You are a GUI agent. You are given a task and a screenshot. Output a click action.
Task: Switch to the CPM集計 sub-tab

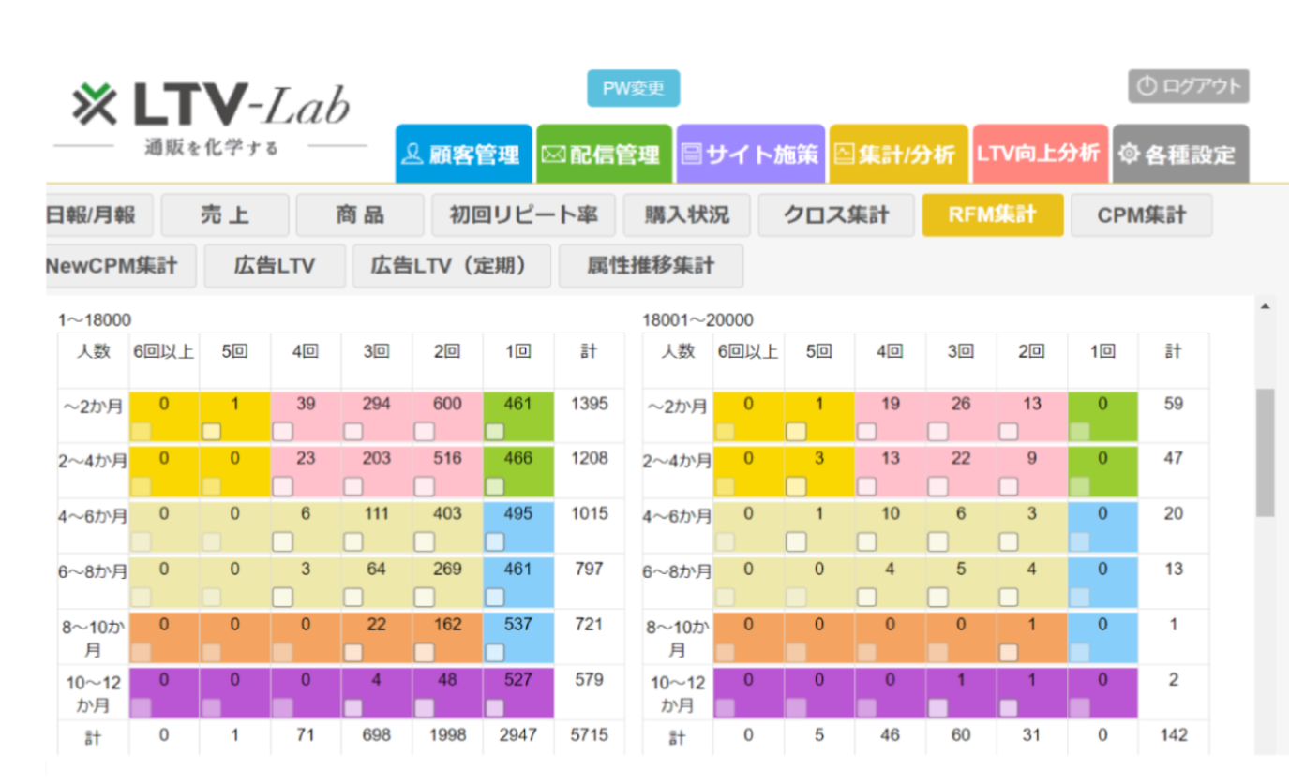1141,215
